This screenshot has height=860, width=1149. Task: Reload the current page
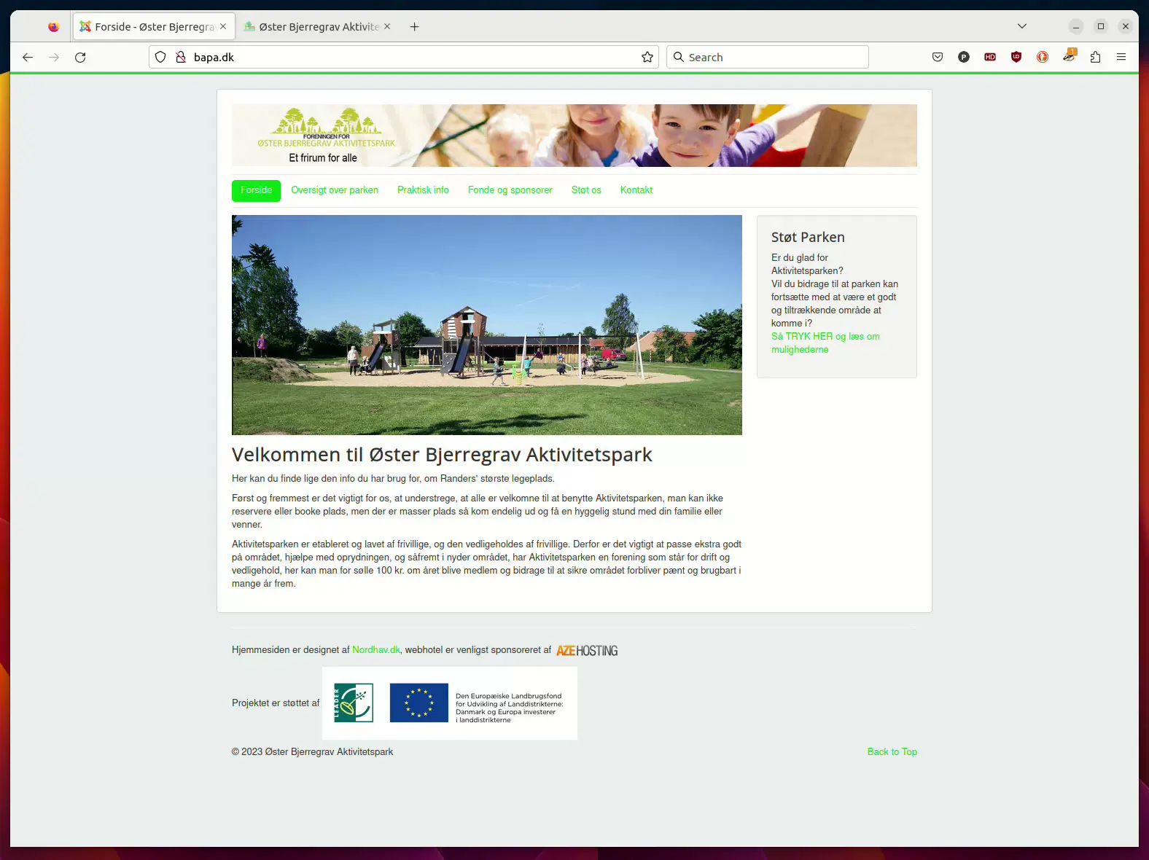(x=80, y=57)
